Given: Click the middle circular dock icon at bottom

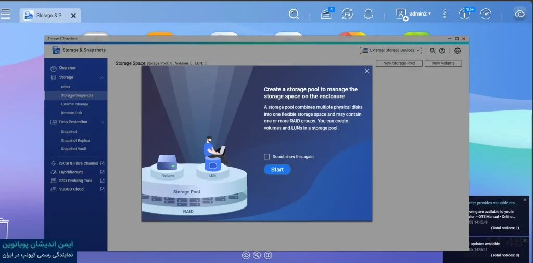Looking at the screenshot, I should 257,255.
